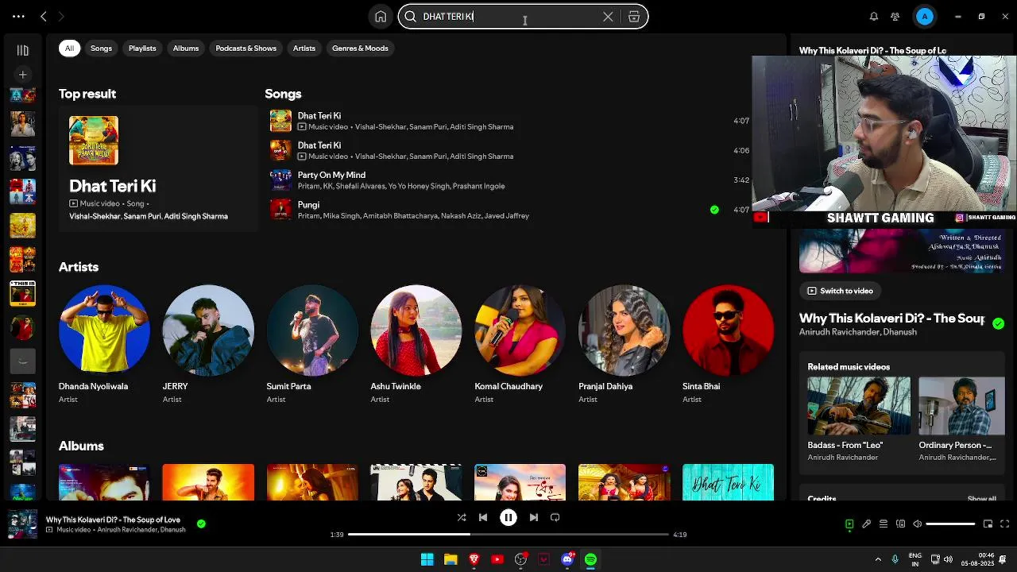Open Connect to a device icon
1017x572 pixels.
coord(900,524)
